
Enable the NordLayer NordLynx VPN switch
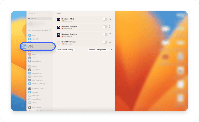(105, 27)
